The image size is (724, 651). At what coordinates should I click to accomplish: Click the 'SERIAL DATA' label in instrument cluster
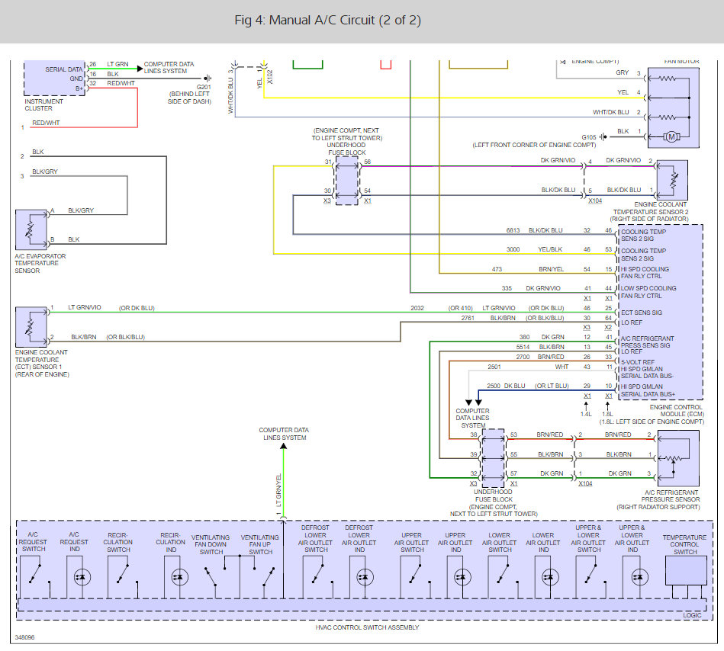point(64,69)
